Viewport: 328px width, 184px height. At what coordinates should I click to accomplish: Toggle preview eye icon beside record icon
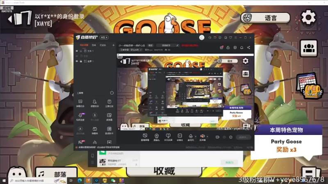point(224,137)
